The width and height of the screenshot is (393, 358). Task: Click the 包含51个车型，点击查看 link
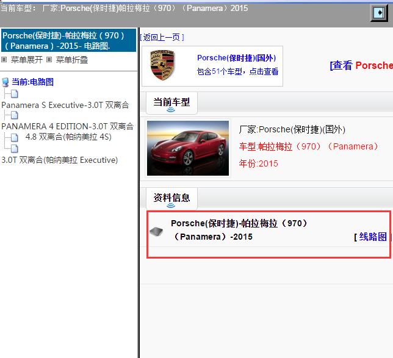237,71
